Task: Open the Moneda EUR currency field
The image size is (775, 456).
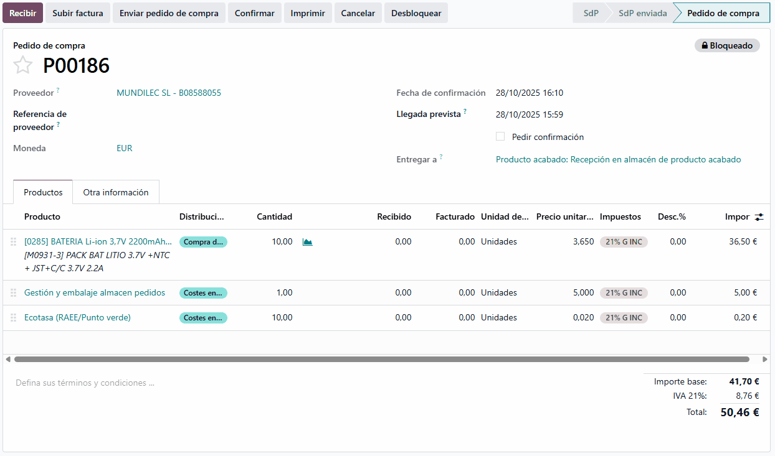Action: coord(125,148)
